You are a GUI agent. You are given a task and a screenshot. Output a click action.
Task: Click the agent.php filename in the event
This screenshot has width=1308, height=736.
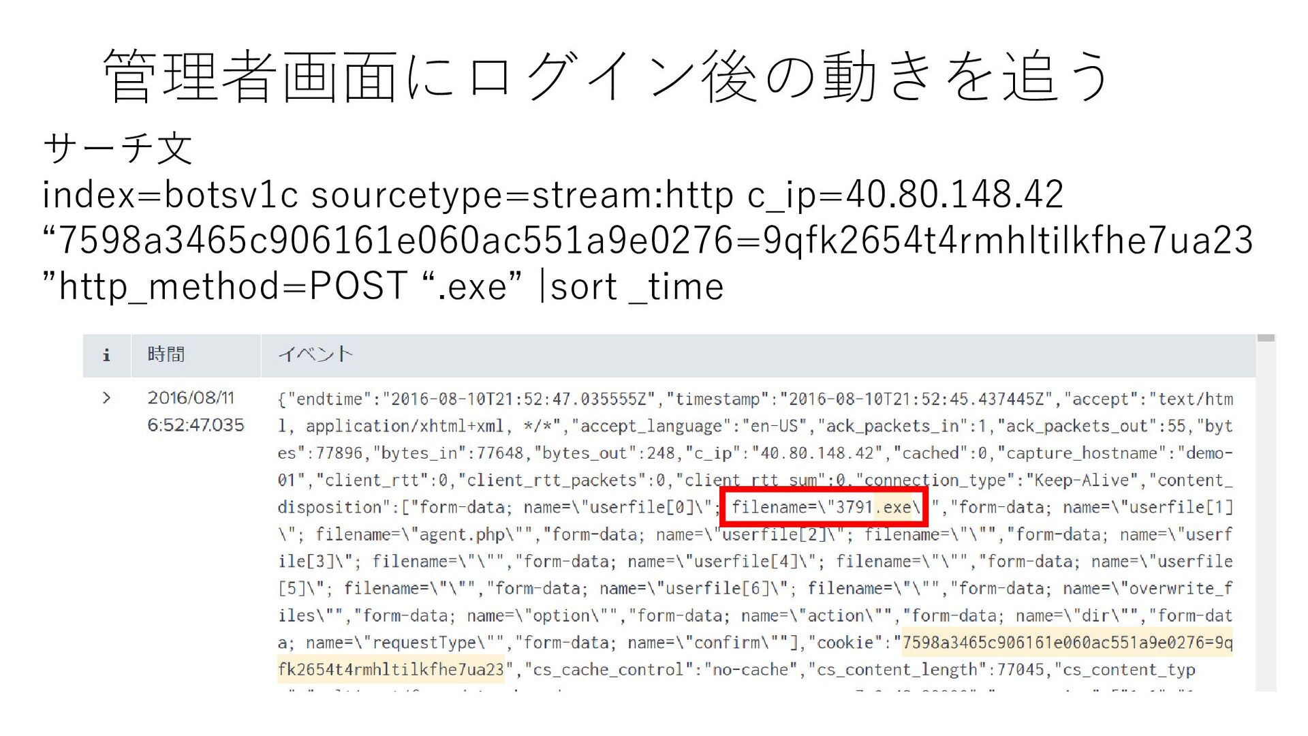point(462,534)
